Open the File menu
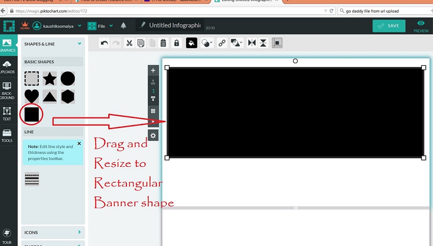 pyautogui.click(x=100, y=26)
